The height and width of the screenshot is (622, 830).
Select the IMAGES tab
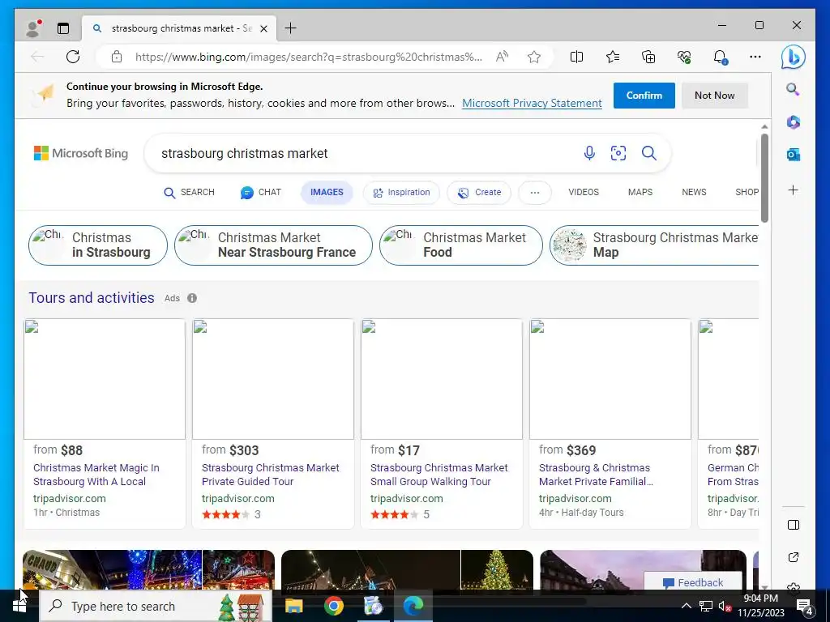(327, 193)
